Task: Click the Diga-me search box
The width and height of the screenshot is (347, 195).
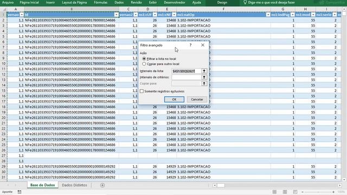Action: point(271,2)
